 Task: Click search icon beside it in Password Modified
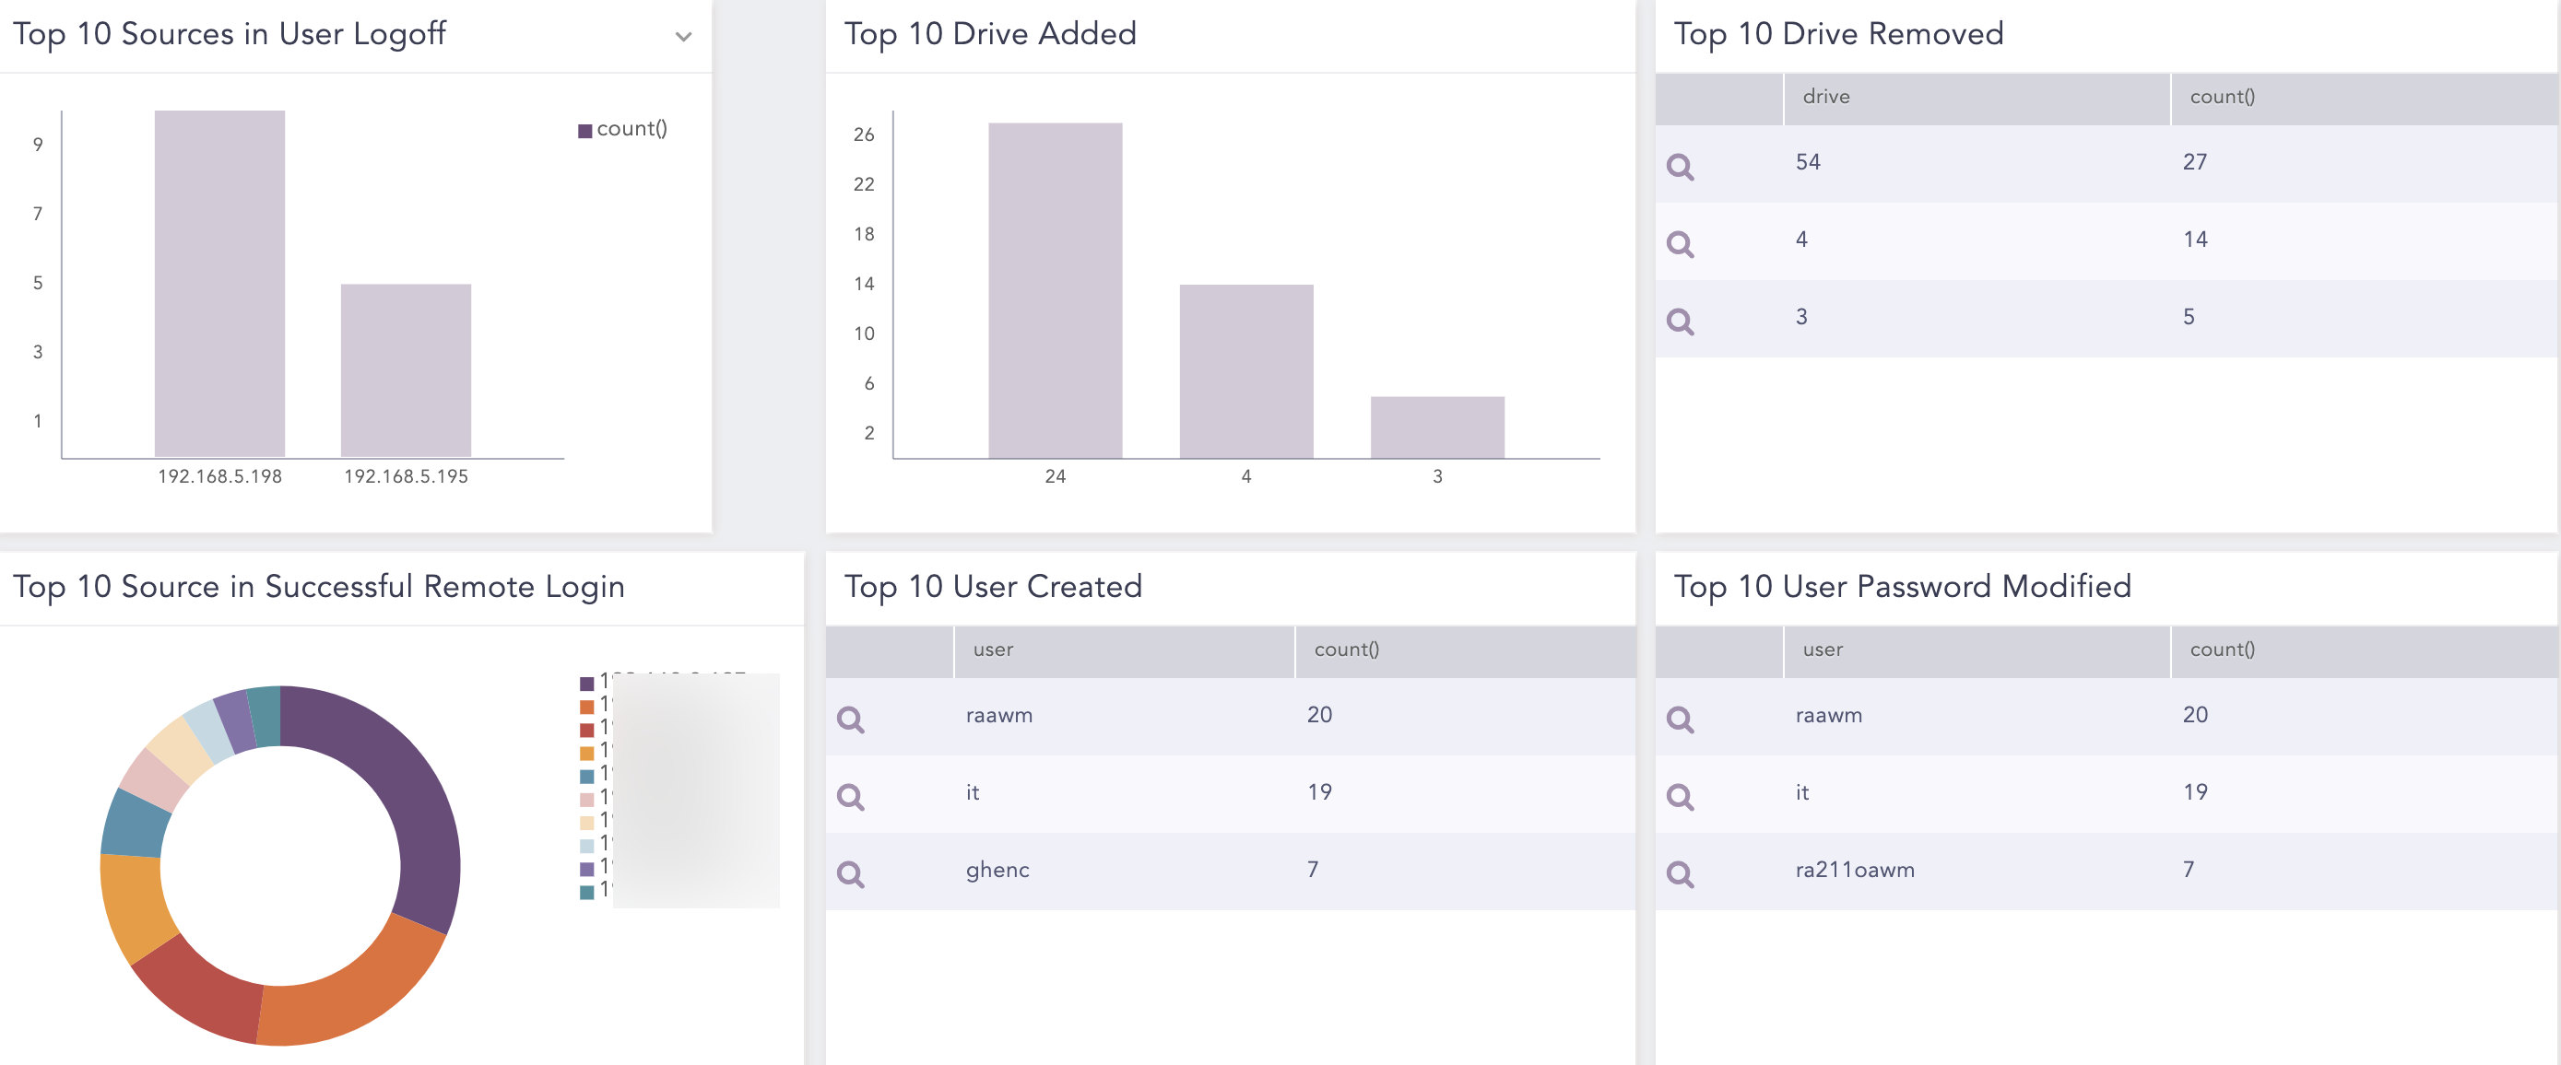(1679, 796)
